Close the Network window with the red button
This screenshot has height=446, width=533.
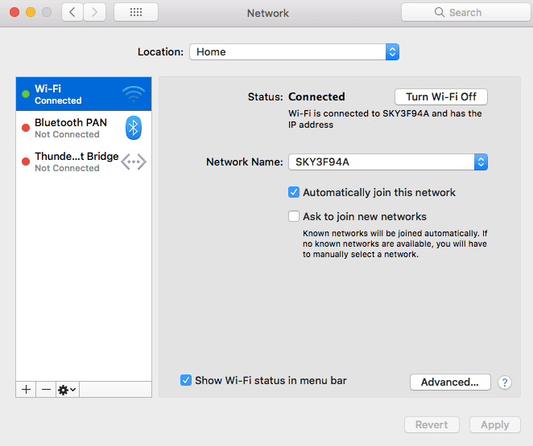[x=14, y=12]
